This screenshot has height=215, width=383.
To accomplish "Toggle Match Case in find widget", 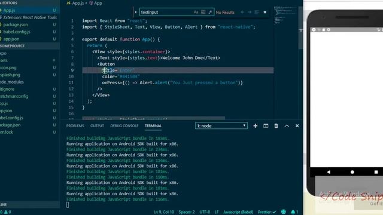I will [x=196, y=12].
